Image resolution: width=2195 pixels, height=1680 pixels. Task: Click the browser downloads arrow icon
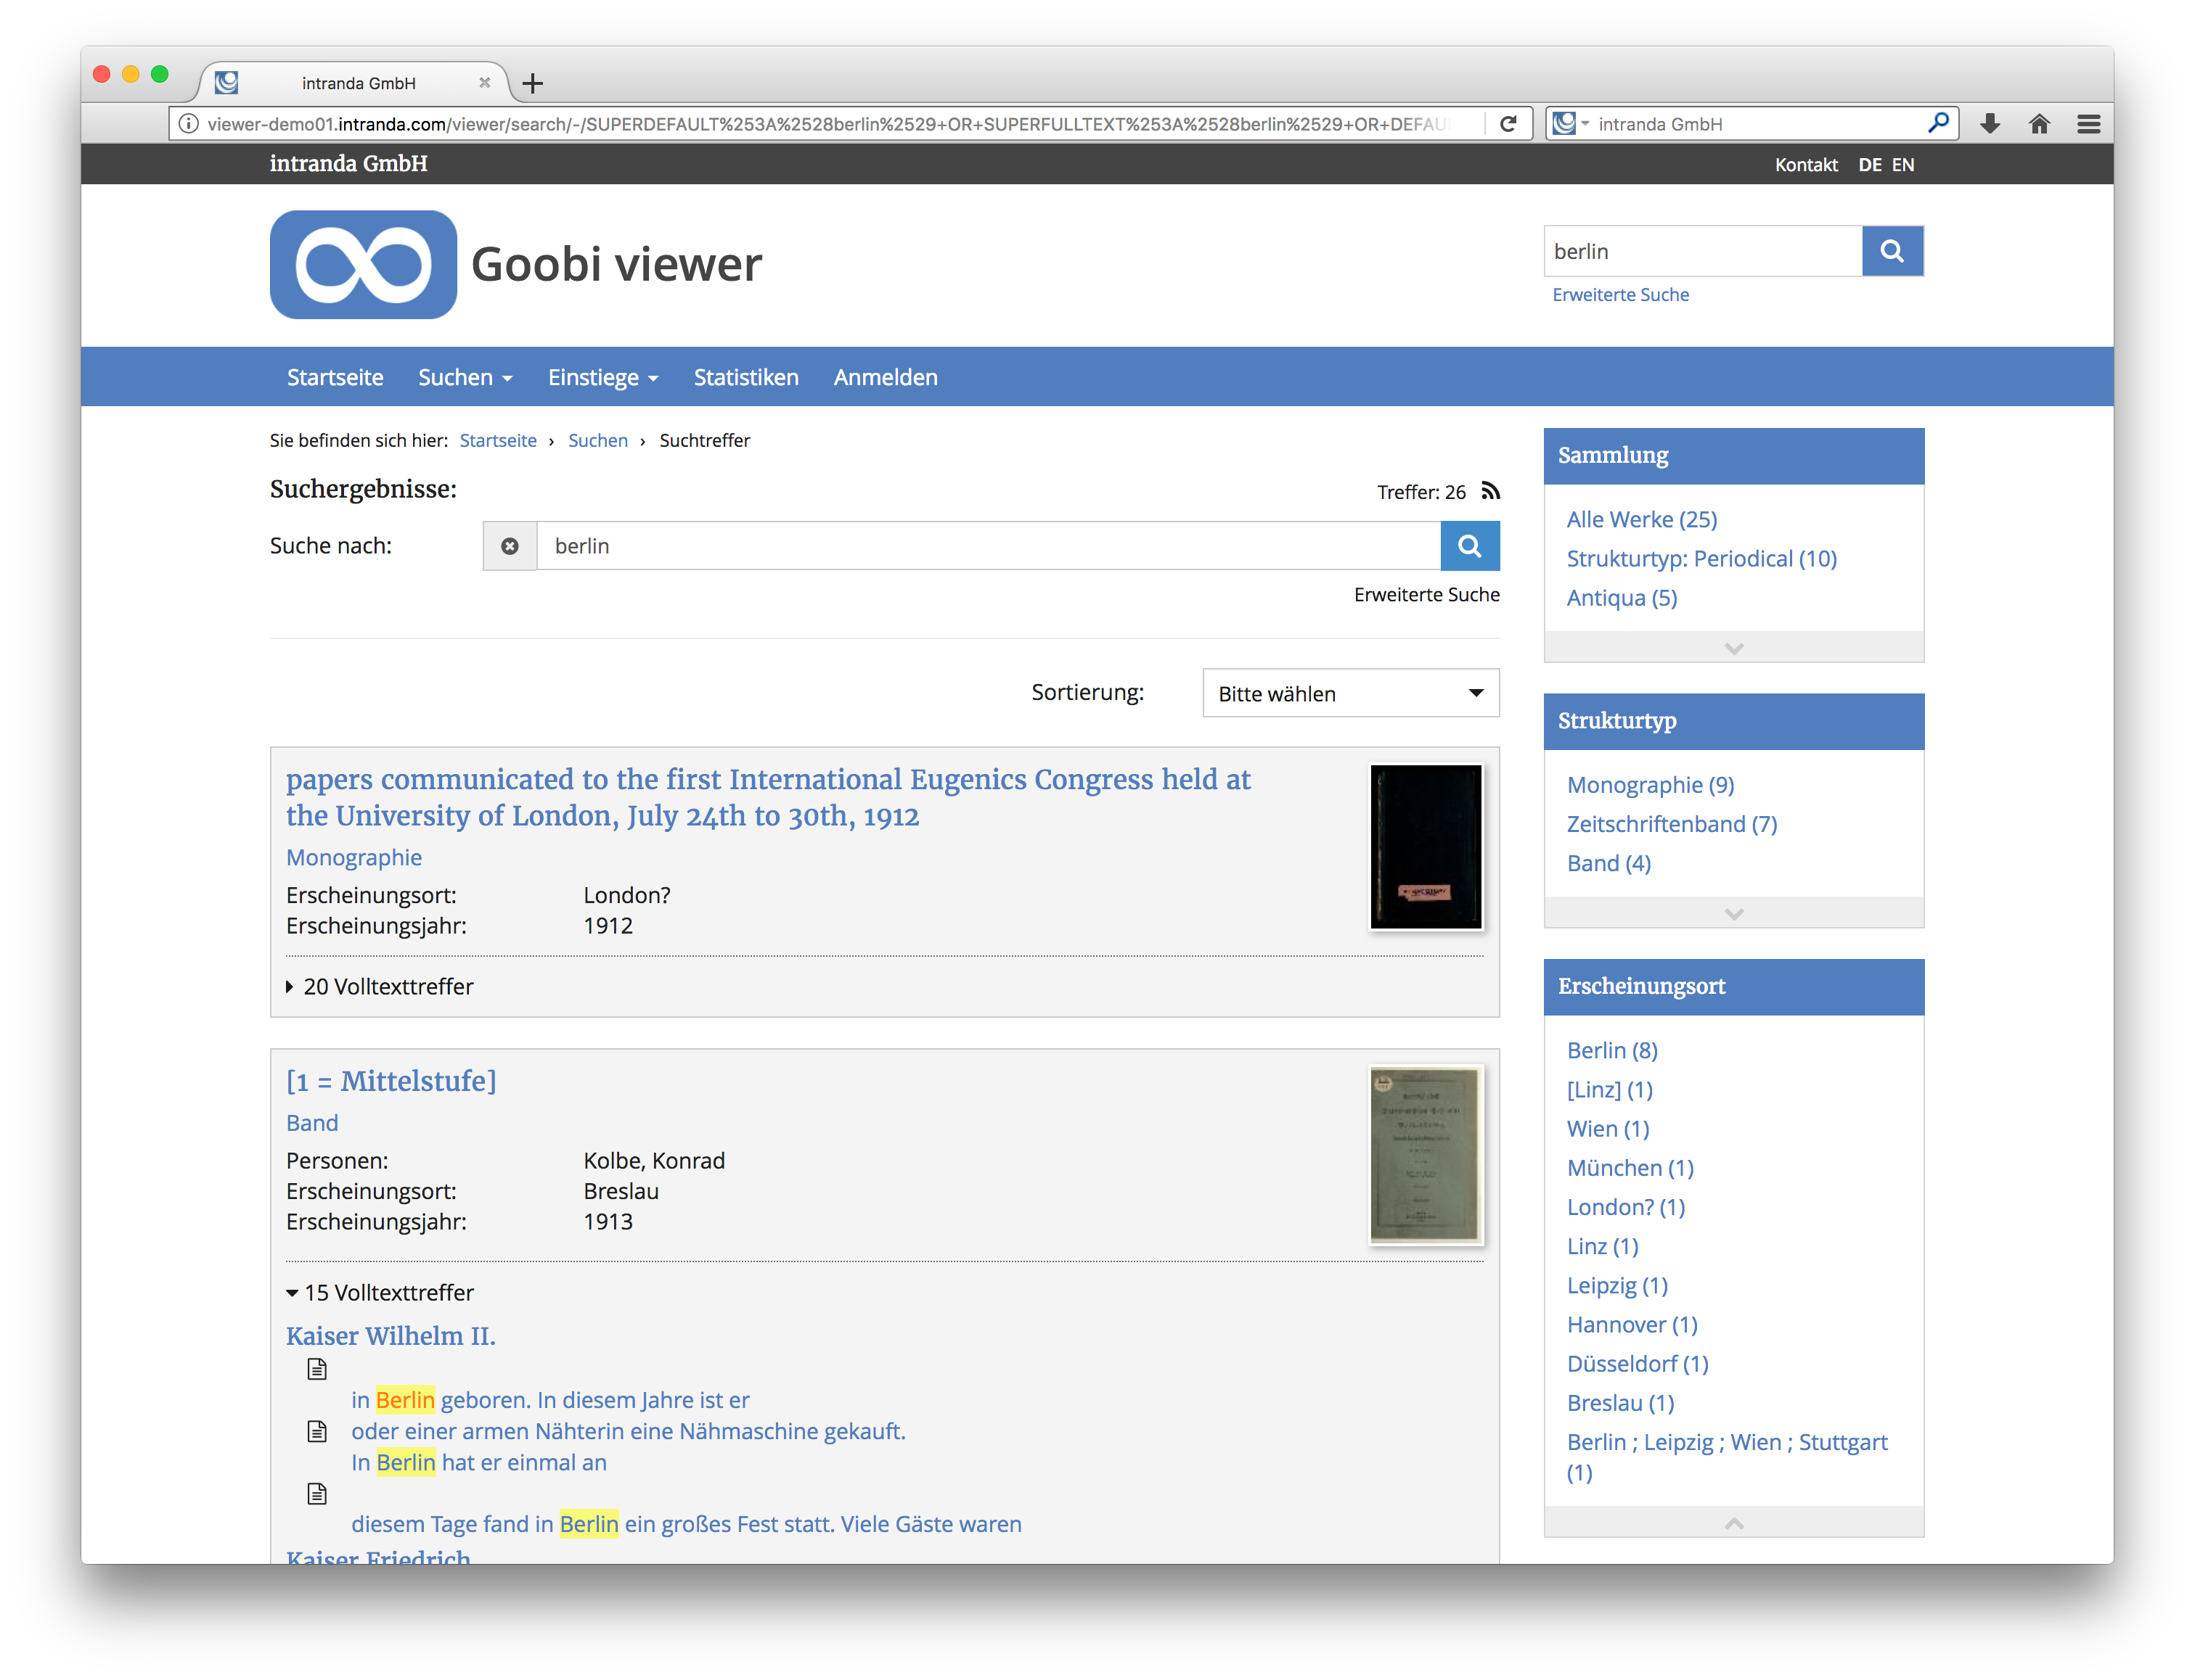(x=1990, y=124)
